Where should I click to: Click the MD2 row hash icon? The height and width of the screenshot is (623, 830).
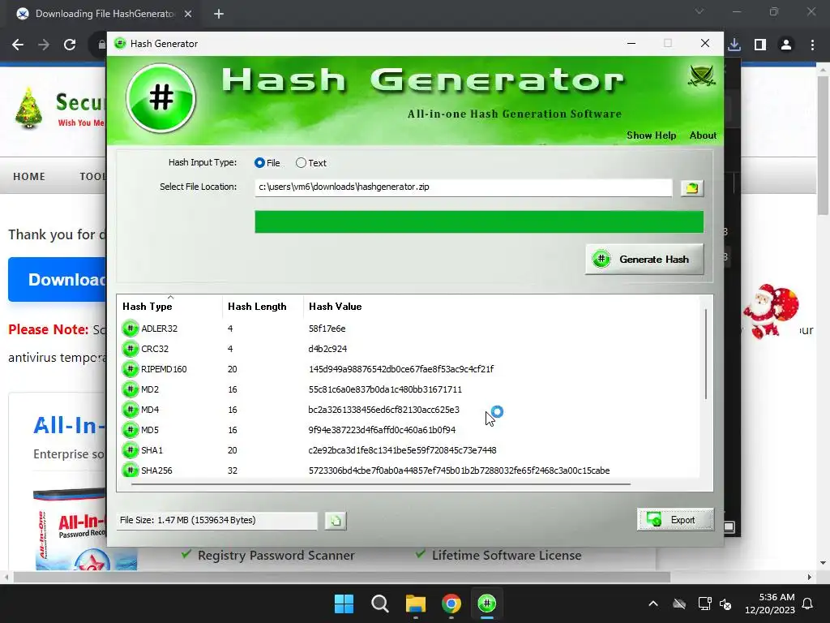click(x=130, y=389)
